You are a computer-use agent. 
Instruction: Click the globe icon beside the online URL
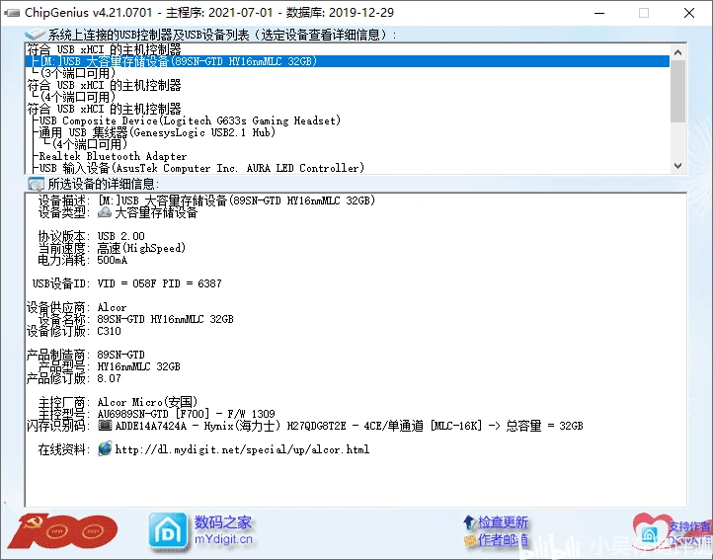click(105, 449)
